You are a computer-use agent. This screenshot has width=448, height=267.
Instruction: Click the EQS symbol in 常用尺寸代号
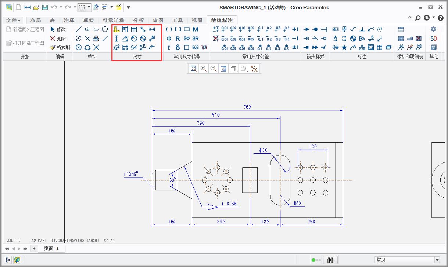point(195,47)
